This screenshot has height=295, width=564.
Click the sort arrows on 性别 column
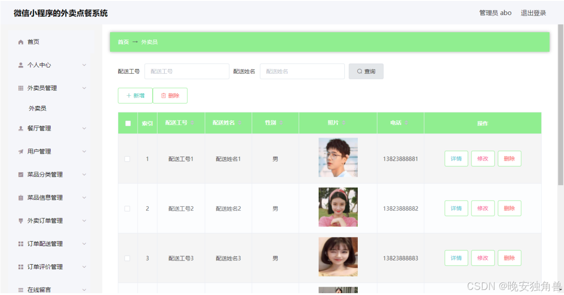click(x=281, y=123)
